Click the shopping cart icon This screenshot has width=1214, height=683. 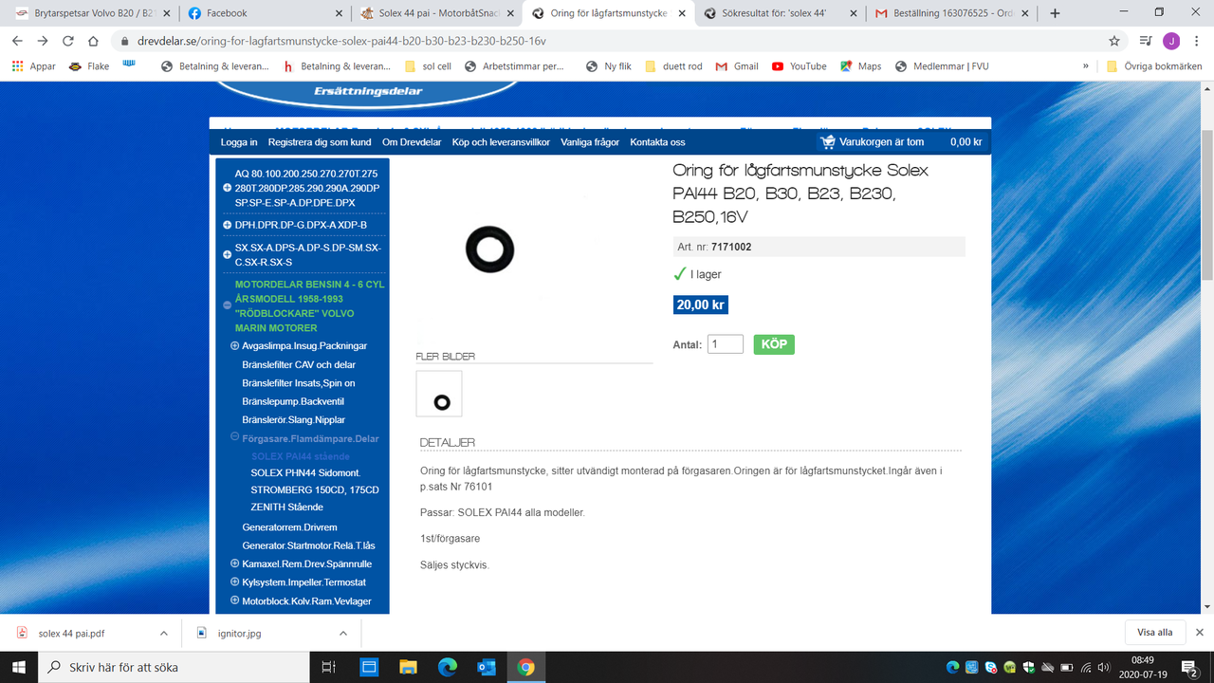[828, 142]
